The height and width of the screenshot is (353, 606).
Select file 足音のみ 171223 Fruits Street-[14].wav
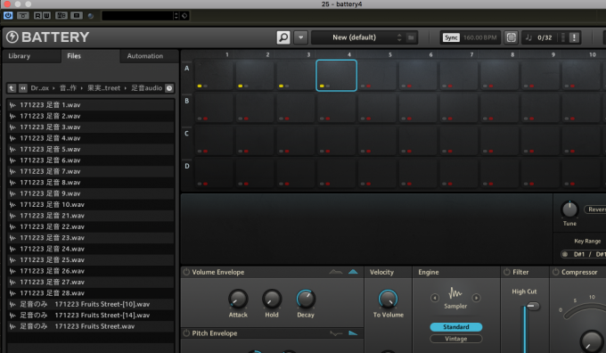click(x=91, y=315)
